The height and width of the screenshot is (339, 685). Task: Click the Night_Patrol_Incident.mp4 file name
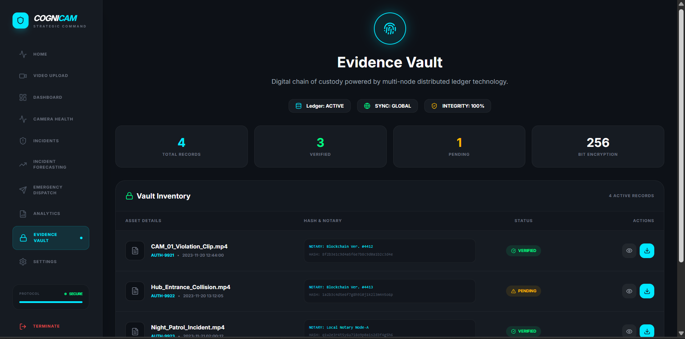point(188,327)
